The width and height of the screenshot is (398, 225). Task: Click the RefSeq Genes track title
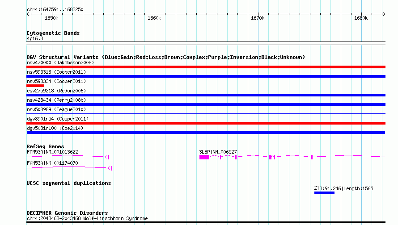[45, 146]
